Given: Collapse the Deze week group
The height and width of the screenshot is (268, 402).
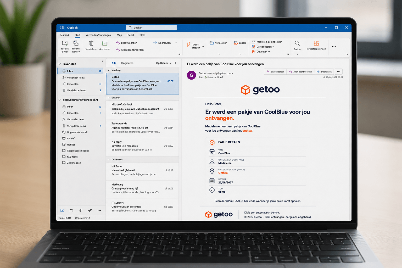Looking at the screenshot, I should tap(109, 160).
